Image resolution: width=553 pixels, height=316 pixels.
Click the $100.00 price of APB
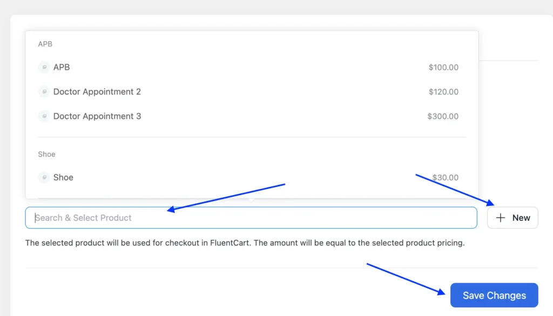pyautogui.click(x=443, y=68)
